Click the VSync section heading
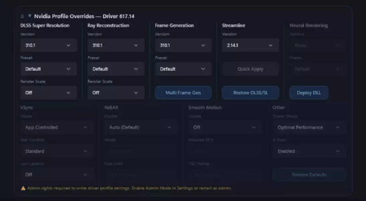 27,108
